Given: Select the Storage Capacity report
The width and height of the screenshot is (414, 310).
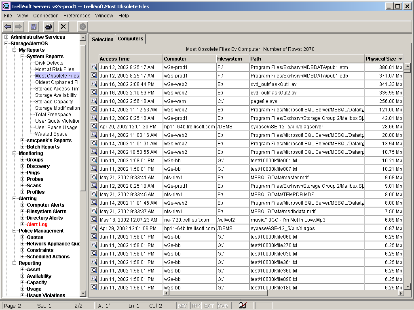Looking at the screenshot, I should click(x=54, y=101).
